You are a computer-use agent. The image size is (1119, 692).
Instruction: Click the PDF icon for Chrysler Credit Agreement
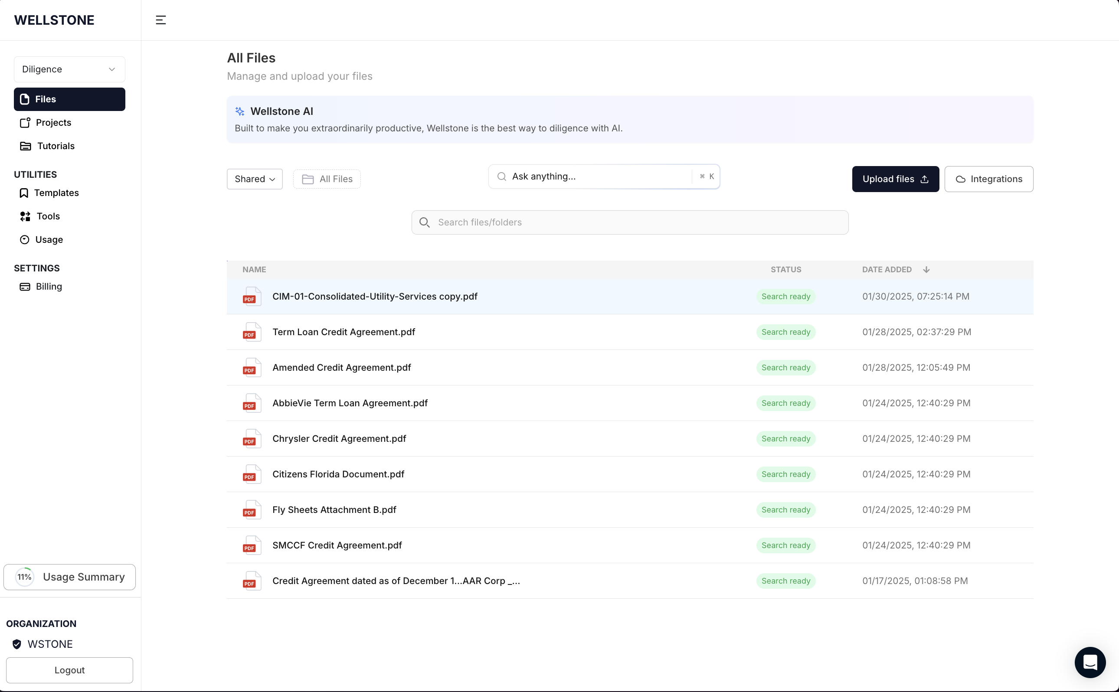251,439
